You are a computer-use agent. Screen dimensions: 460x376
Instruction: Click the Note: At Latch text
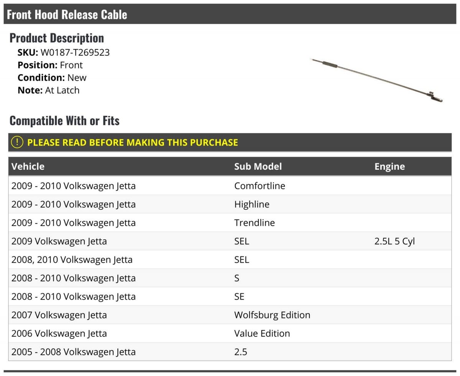pyautogui.click(x=49, y=90)
